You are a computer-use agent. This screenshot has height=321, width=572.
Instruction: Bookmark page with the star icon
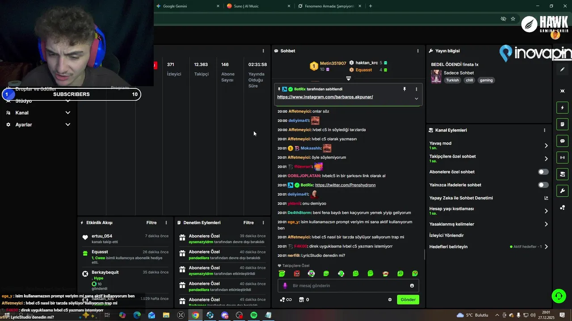513,19
